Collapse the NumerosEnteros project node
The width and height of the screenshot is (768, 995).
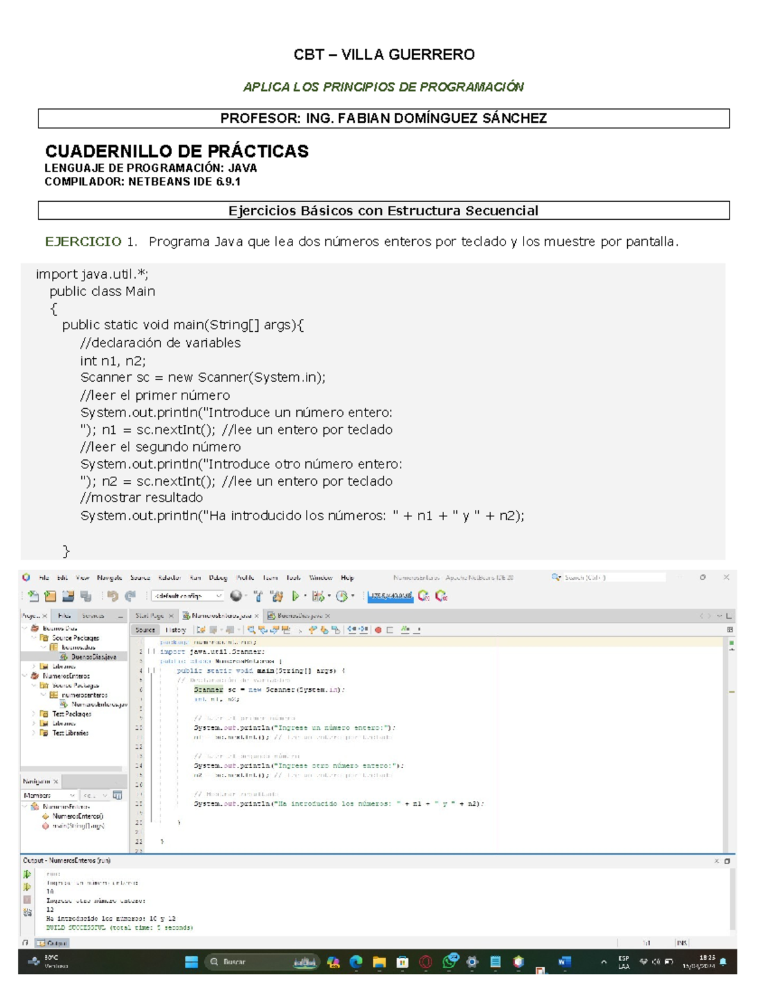tap(24, 676)
